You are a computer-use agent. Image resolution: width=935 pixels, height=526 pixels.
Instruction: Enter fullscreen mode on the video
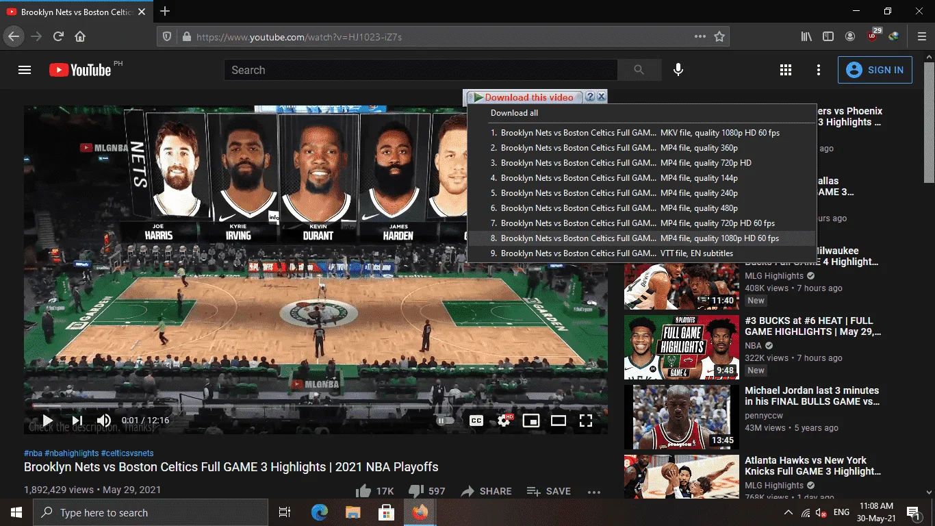tap(586, 421)
